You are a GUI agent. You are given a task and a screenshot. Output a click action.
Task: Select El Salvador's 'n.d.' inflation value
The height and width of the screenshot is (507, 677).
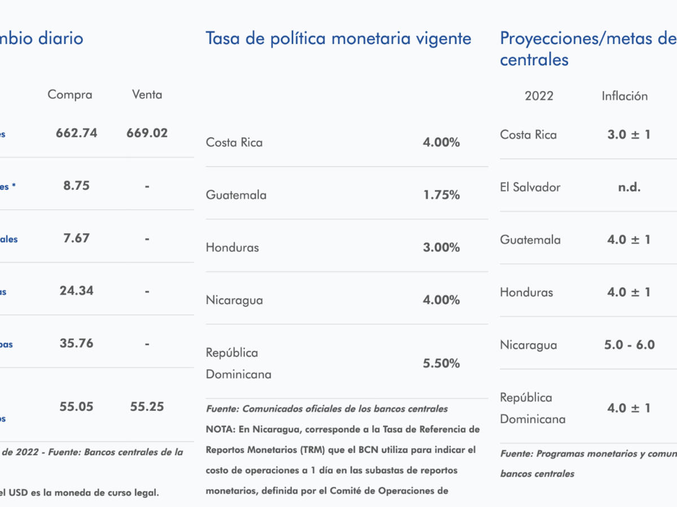(x=629, y=187)
